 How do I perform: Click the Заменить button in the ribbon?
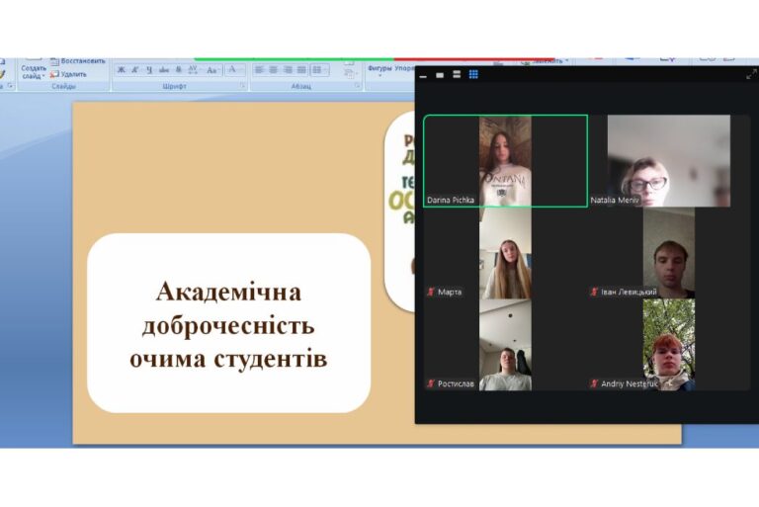coord(546,61)
